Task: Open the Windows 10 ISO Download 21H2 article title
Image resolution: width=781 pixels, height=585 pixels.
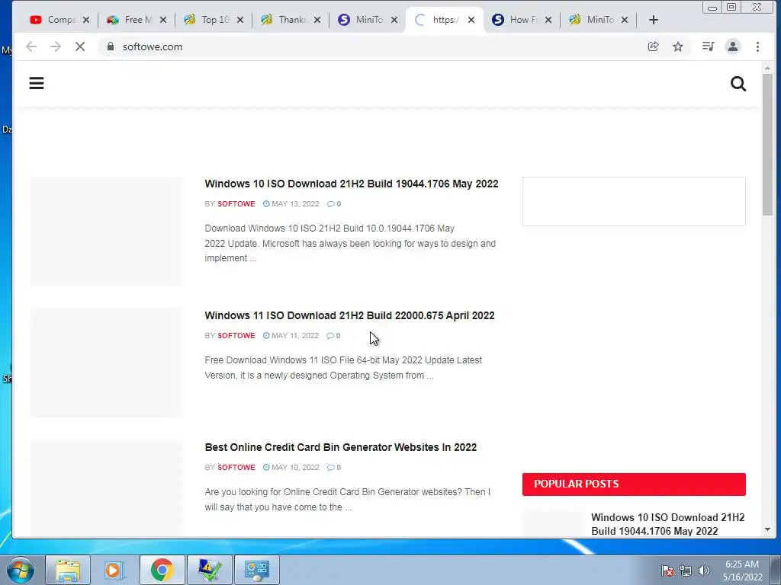Action: click(x=351, y=184)
